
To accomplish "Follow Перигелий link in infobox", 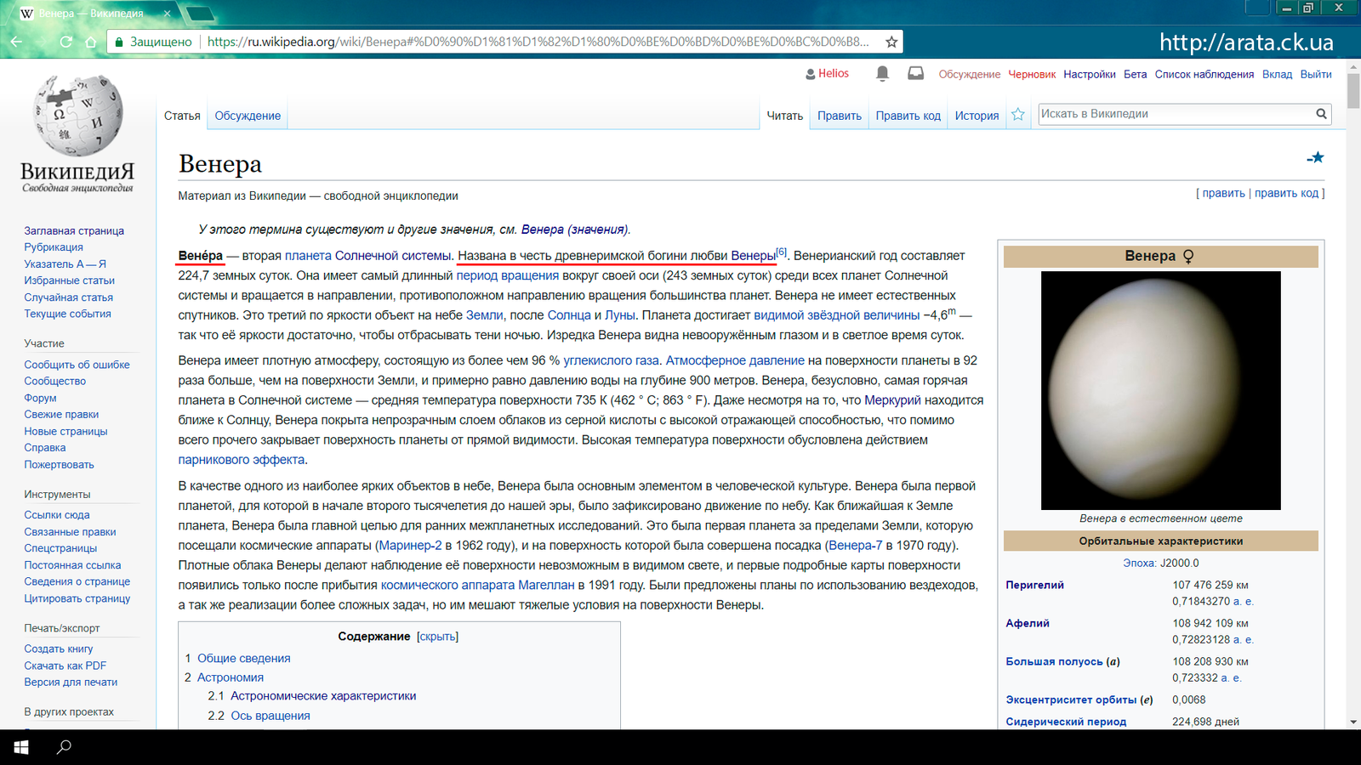I will pyautogui.click(x=1034, y=586).
